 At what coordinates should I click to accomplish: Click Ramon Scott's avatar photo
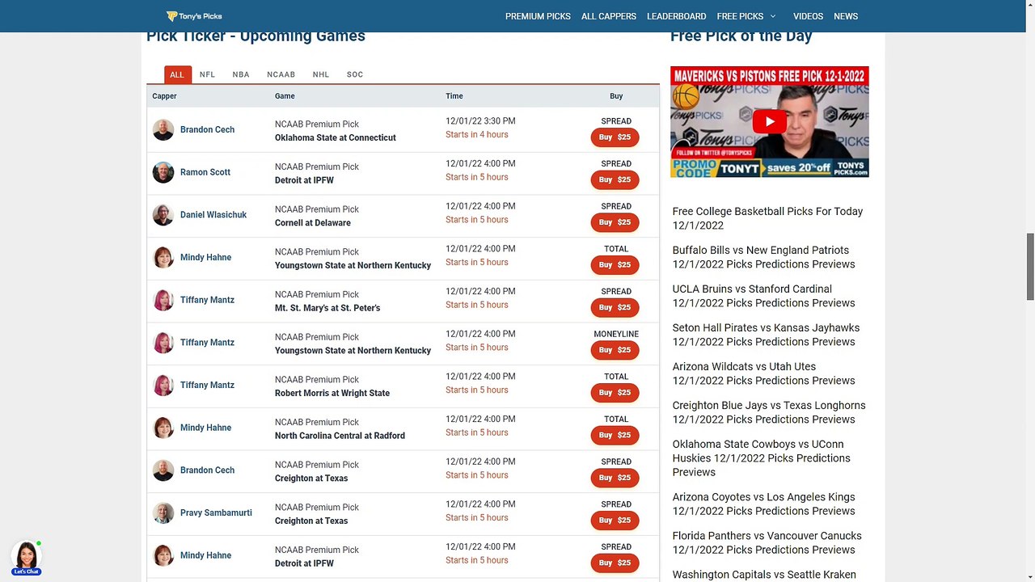tap(163, 172)
